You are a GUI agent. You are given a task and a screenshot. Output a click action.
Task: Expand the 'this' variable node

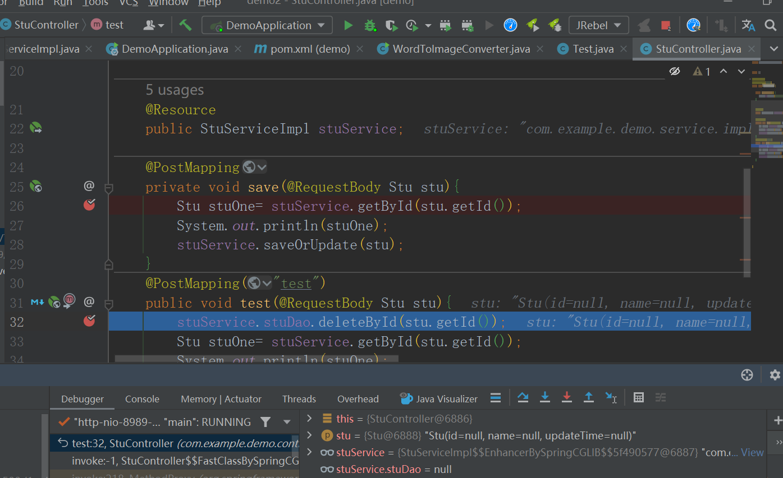pyautogui.click(x=309, y=419)
